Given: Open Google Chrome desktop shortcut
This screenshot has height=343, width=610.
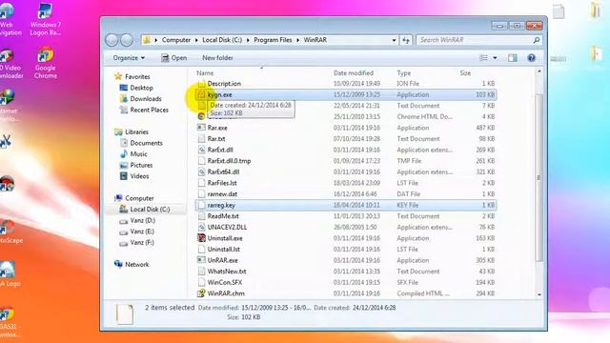Looking at the screenshot, I should pyautogui.click(x=45, y=62).
